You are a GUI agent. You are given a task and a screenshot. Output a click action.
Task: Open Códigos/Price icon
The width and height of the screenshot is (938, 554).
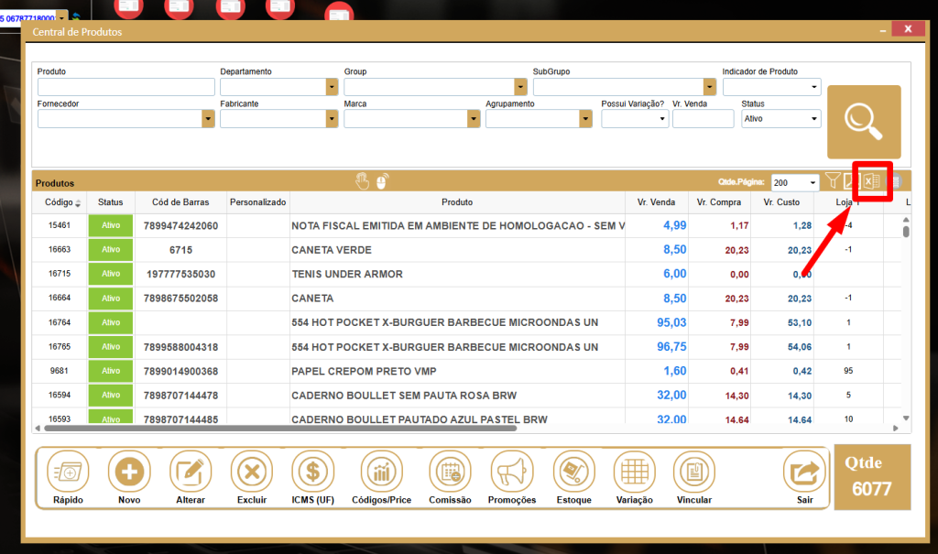[x=382, y=473]
